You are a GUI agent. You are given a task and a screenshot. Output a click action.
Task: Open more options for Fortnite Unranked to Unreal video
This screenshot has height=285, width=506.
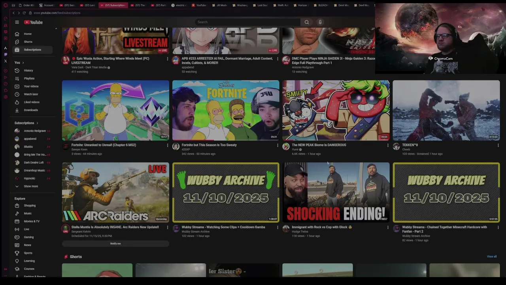click(167, 145)
